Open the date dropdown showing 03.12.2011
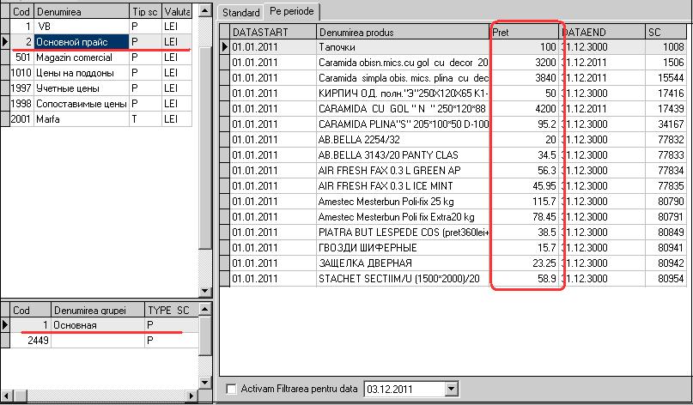 [x=451, y=389]
